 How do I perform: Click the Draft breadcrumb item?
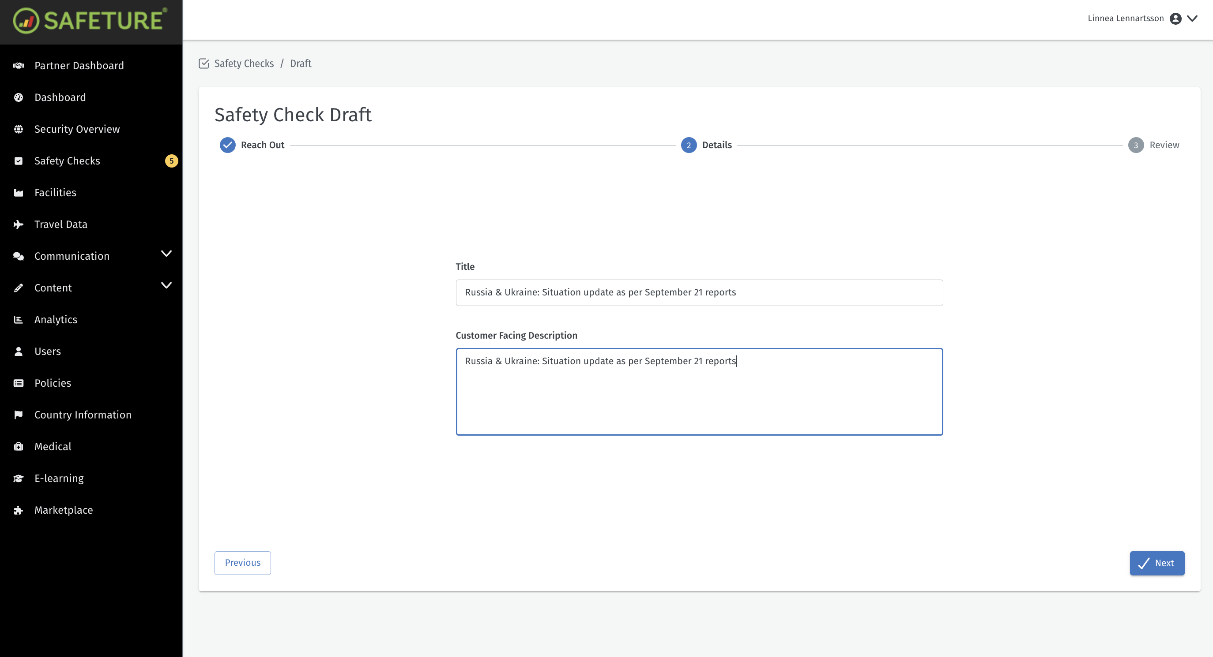point(300,63)
